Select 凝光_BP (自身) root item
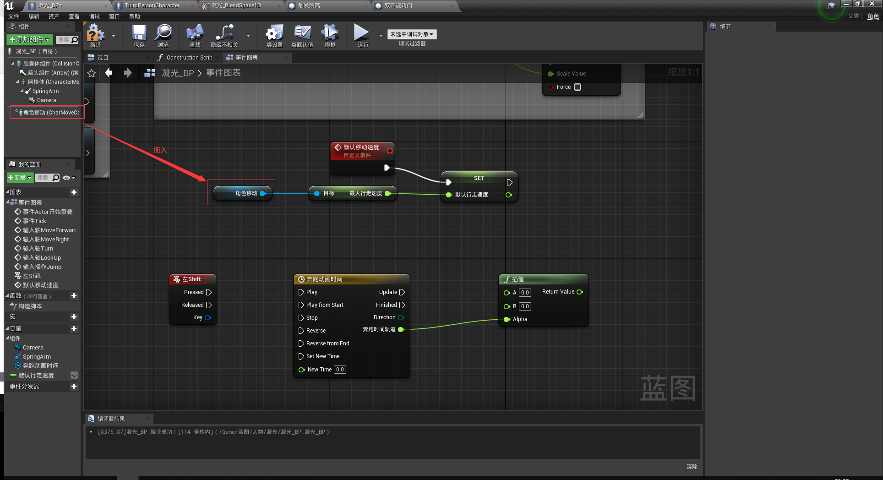 37,51
